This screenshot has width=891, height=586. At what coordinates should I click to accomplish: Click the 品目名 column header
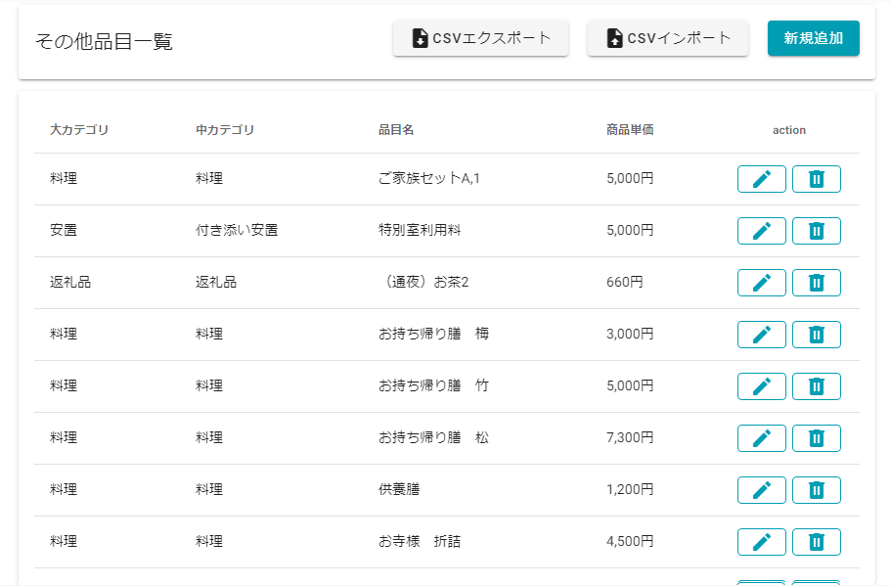click(396, 130)
